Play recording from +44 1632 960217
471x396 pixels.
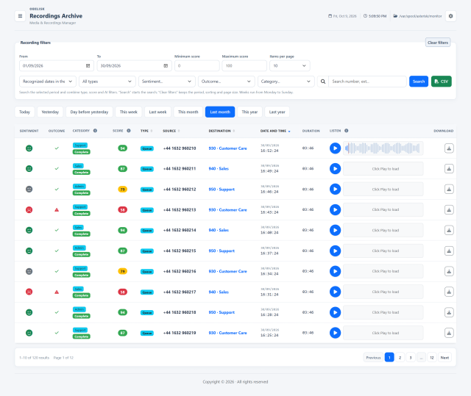coord(335,292)
